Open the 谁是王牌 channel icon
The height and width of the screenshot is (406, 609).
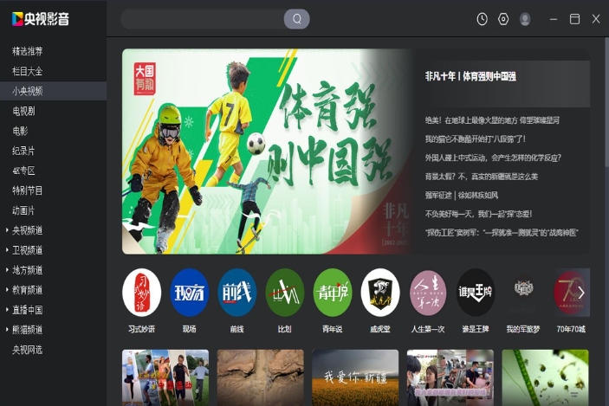[476, 293]
